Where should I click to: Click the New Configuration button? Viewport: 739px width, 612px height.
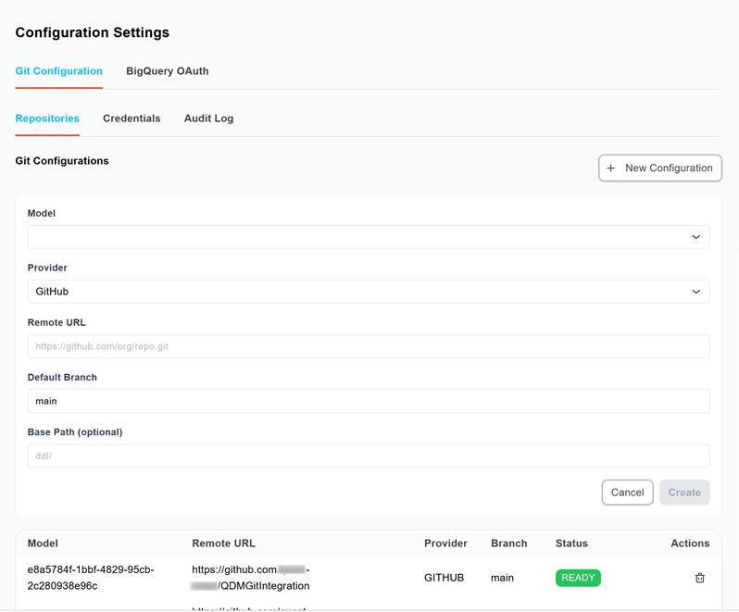pyautogui.click(x=659, y=169)
